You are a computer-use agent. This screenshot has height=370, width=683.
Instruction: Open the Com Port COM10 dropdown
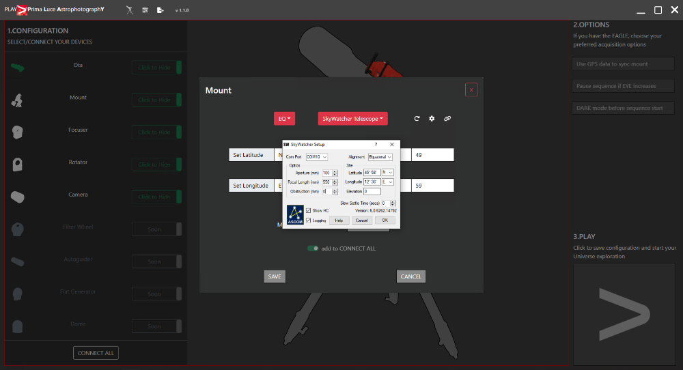pyautogui.click(x=317, y=157)
